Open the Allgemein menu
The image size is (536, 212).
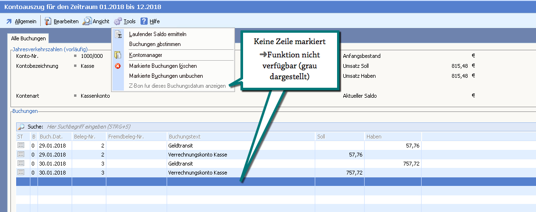coord(21,21)
